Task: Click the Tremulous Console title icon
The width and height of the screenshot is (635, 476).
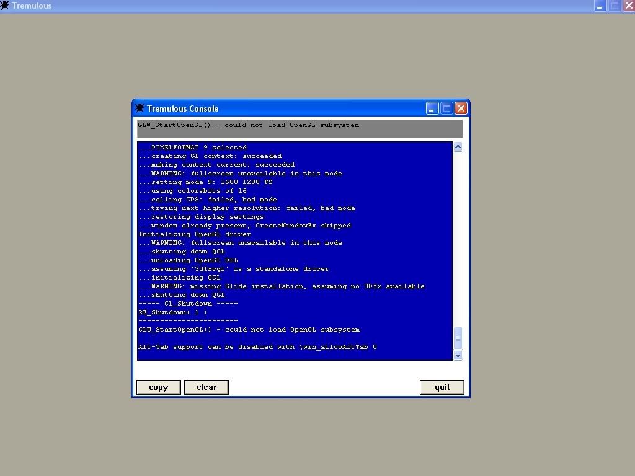Action: (140, 108)
